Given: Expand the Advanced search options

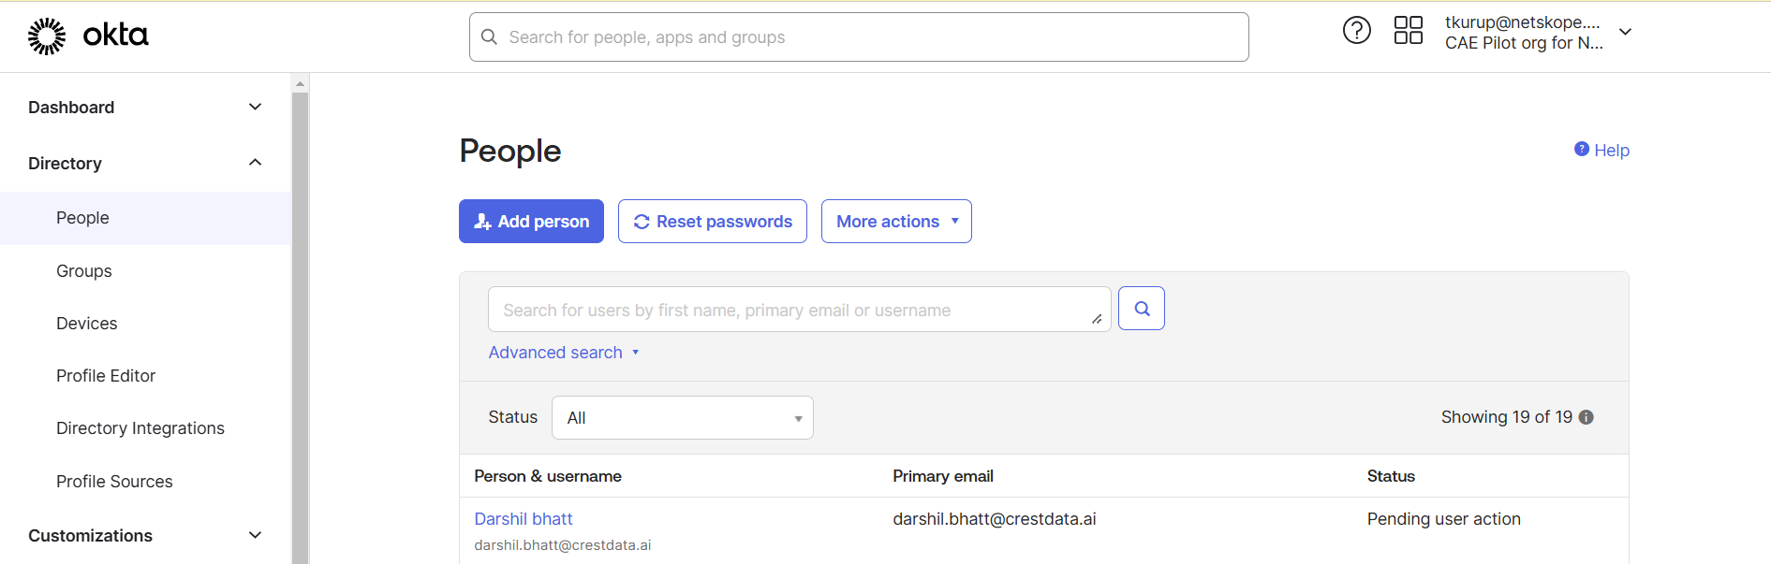Looking at the screenshot, I should click(x=563, y=353).
